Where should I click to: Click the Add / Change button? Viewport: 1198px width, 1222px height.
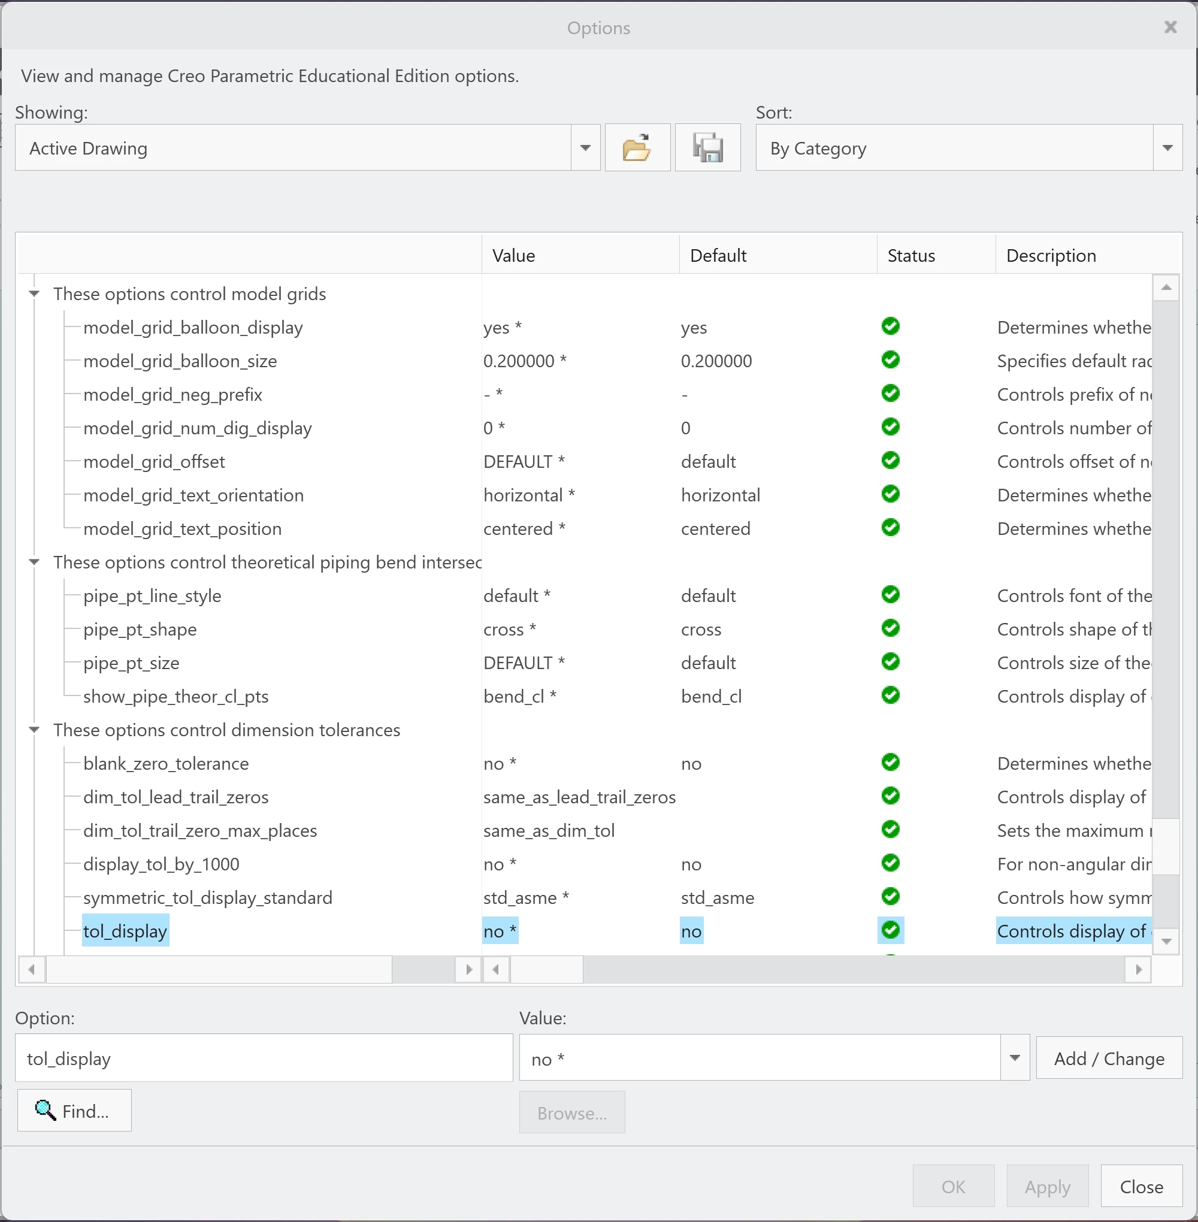tap(1109, 1058)
